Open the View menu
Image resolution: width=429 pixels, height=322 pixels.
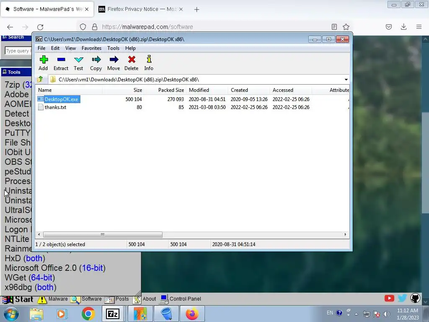click(70, 48)
